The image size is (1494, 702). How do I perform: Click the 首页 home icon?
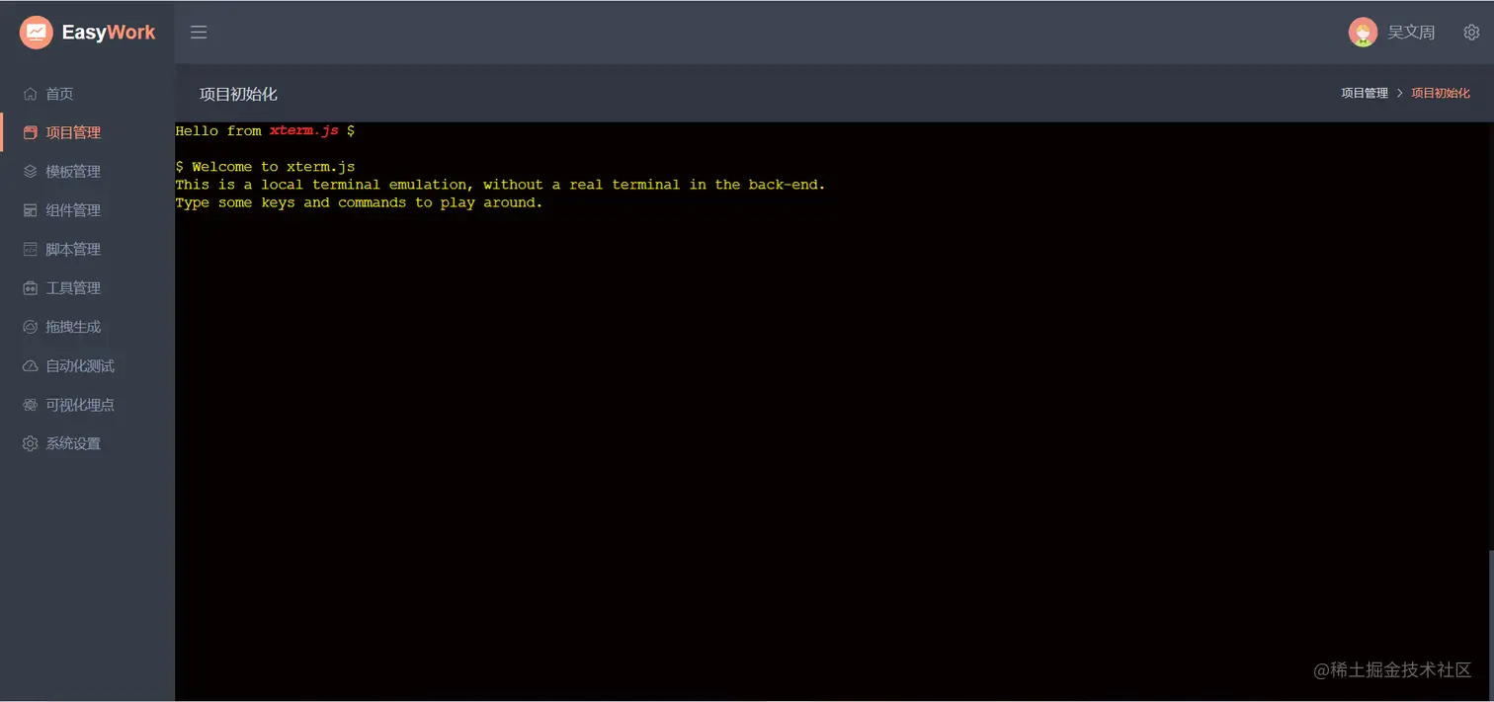click(30, 94)
